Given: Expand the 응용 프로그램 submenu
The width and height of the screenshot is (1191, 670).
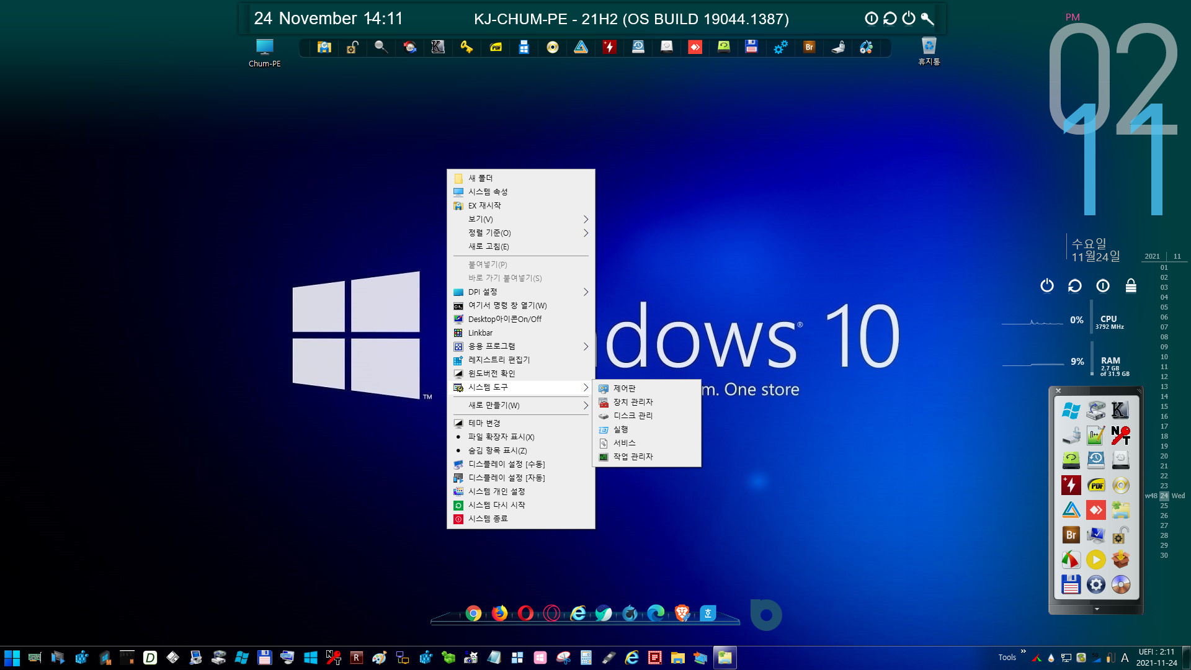Looking at the screenshot, I should pyautogui.click(x=521, y=346).
